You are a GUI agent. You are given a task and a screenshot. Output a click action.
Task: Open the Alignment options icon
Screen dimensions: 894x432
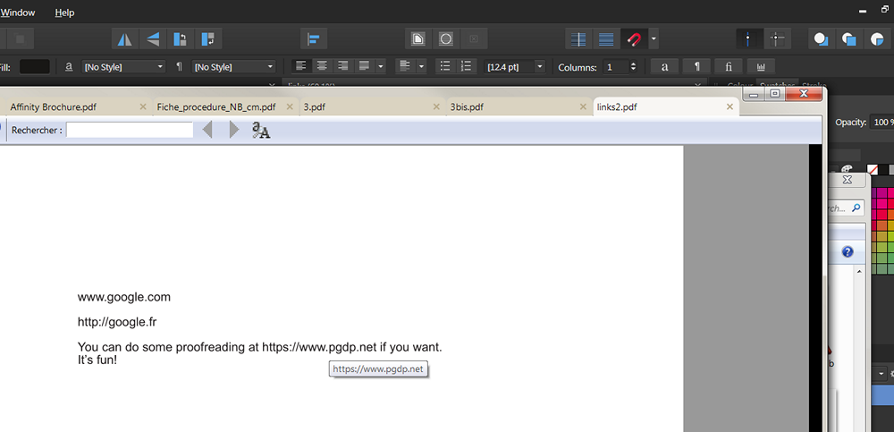coord(314,38)
